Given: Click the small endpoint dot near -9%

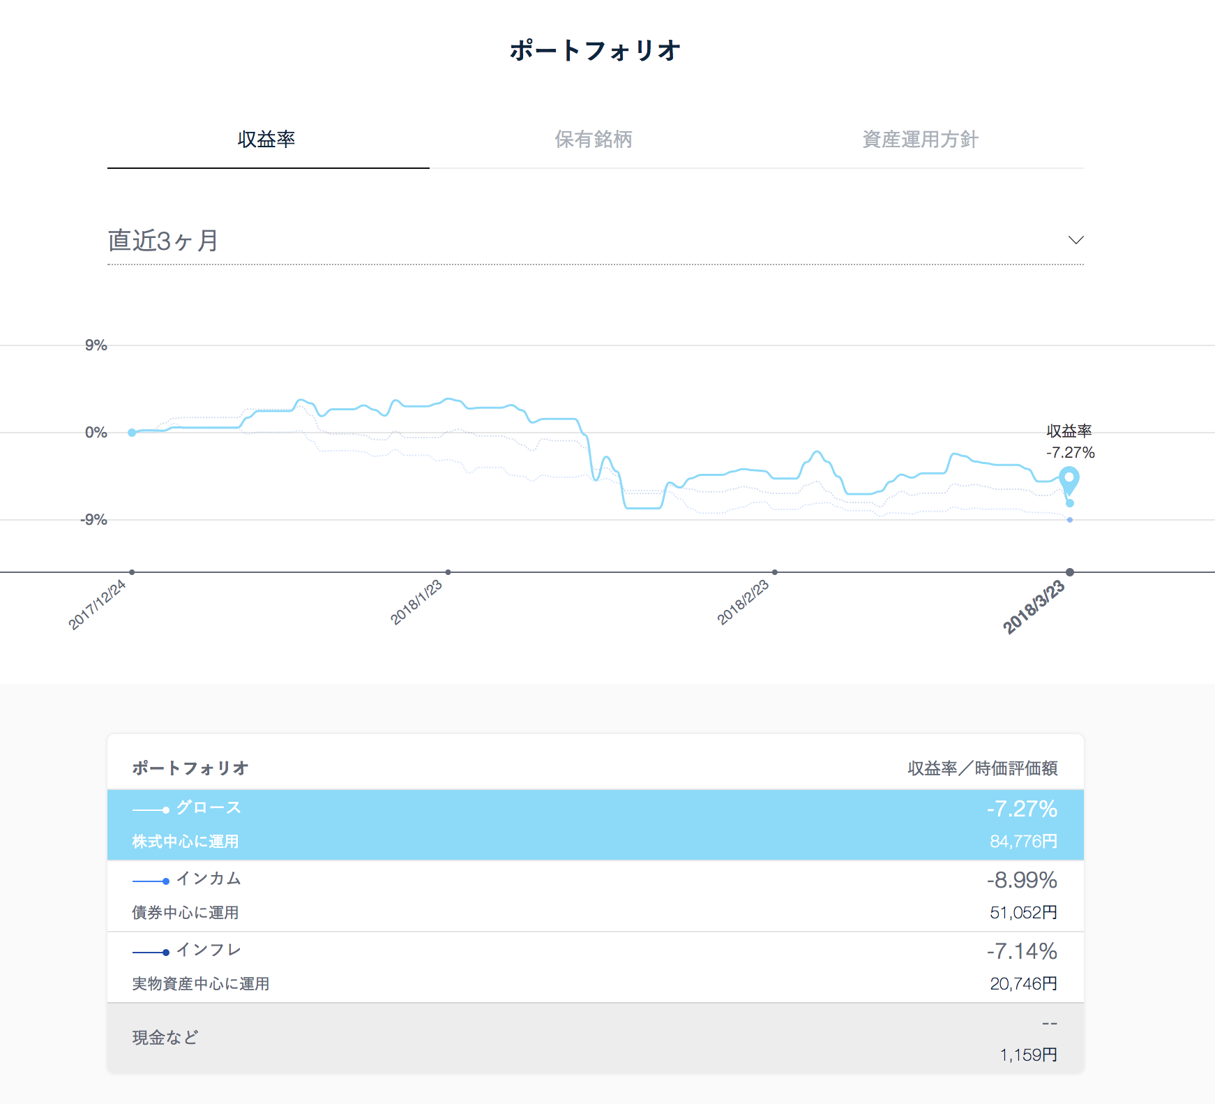Looking at the screenshot, I should point(1070,520).
